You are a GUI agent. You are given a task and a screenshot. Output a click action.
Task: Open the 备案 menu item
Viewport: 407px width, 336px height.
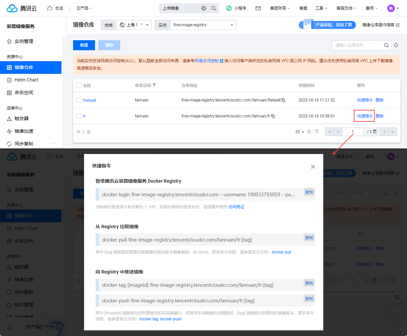tap(303, 8)
